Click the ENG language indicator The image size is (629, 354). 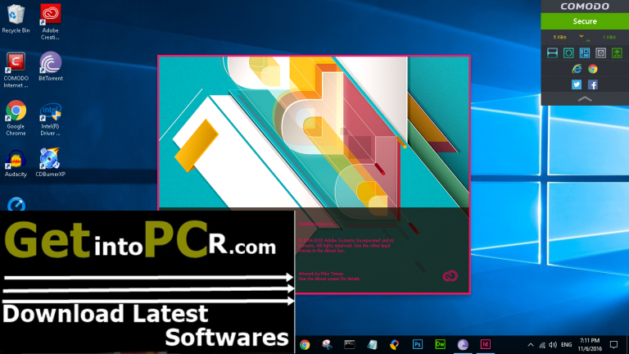(567, 345)
